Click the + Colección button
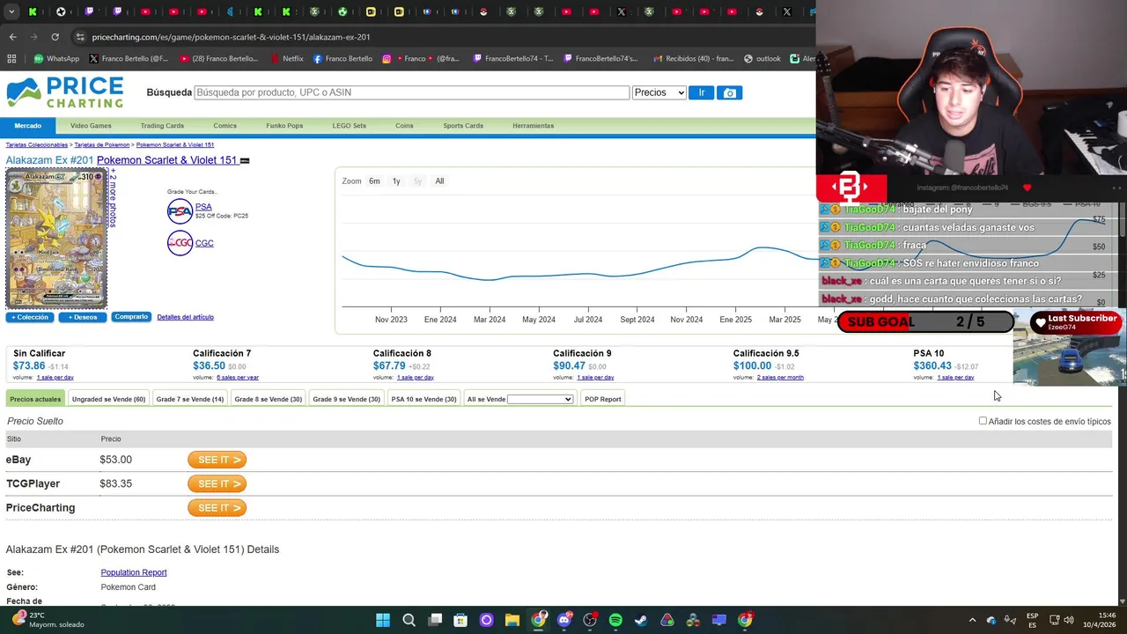 (x=30, y=317)
